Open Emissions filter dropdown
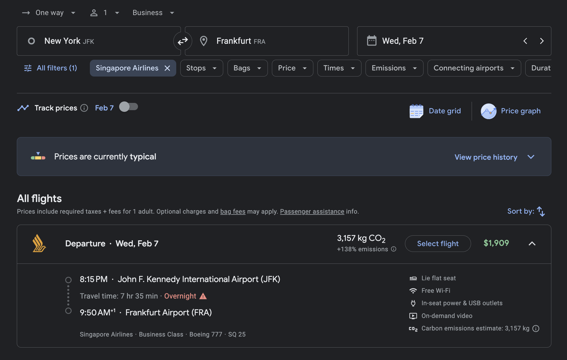Viewport: 567px width, 360px height. pyautogui.click(x=394, y=68)
